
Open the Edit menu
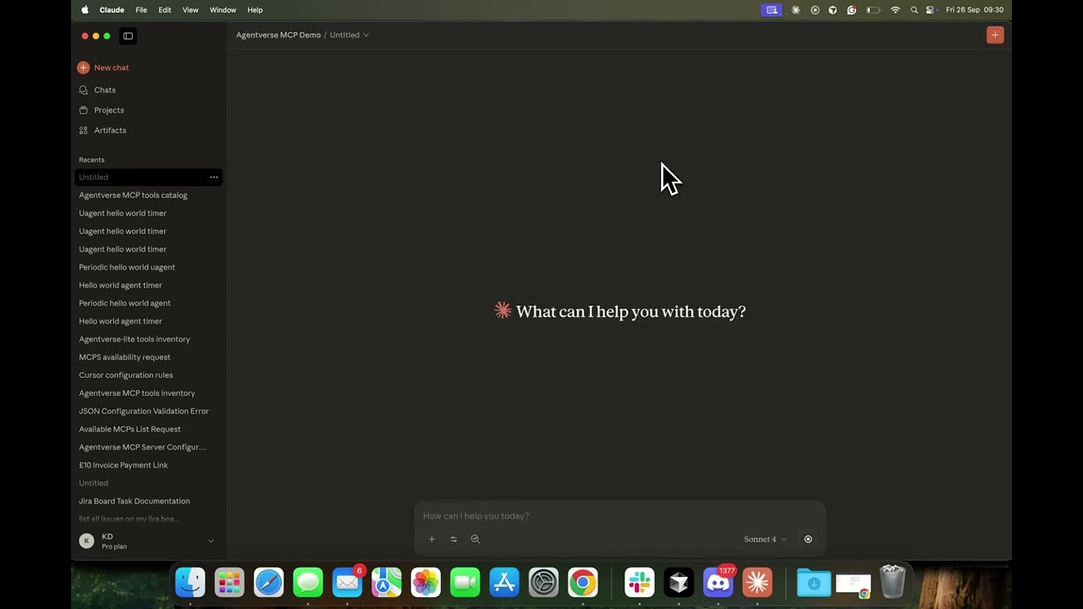[165, 10]
